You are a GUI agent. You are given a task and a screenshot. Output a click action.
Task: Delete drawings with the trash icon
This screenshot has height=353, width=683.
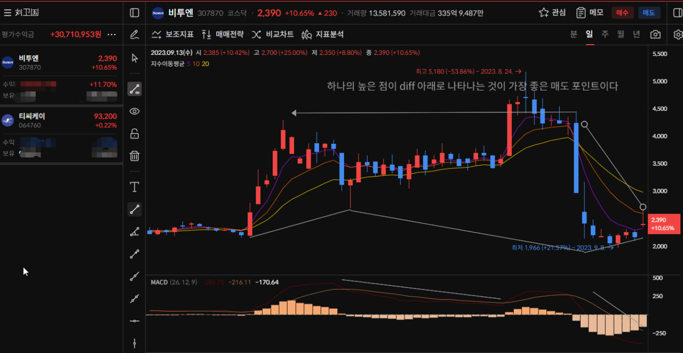click(x=134, y=155)
